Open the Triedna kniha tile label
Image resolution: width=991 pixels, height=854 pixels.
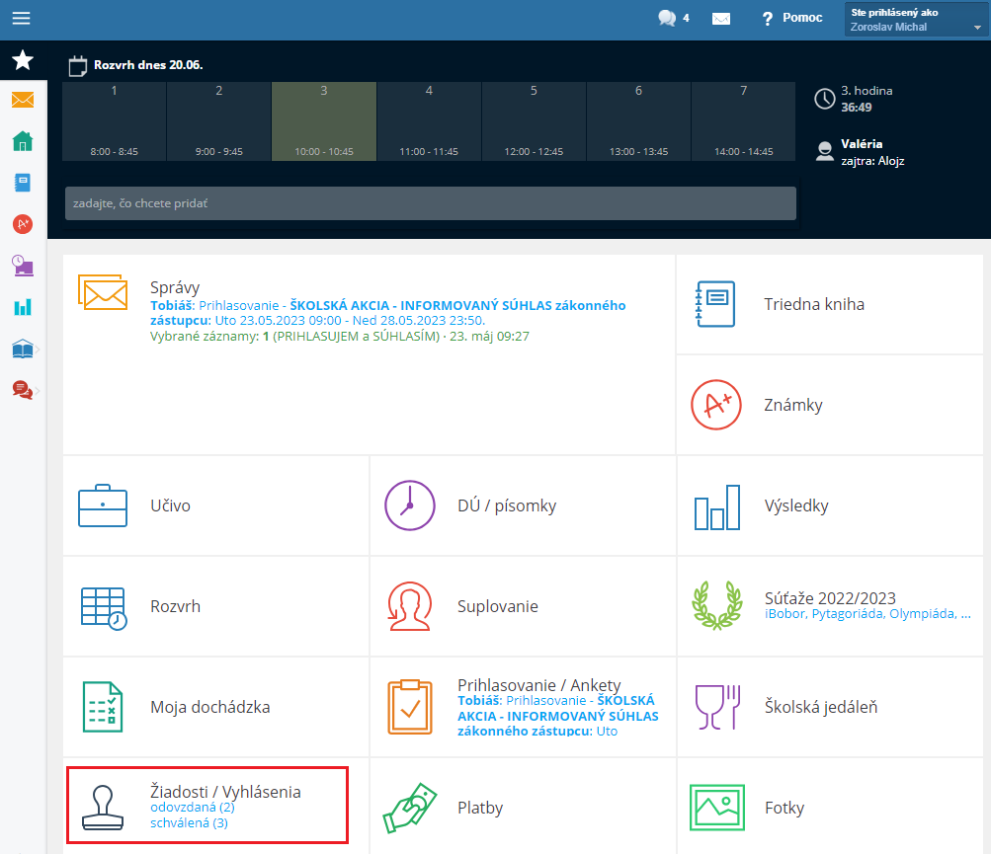point(814,304)
